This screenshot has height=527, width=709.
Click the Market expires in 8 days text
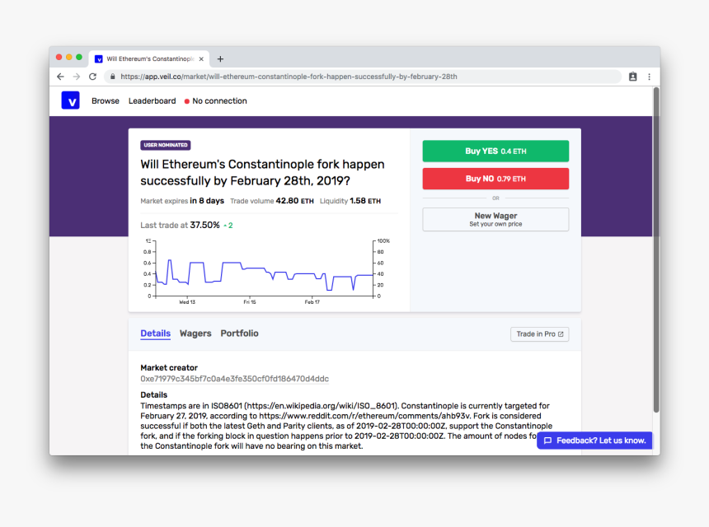182,200
